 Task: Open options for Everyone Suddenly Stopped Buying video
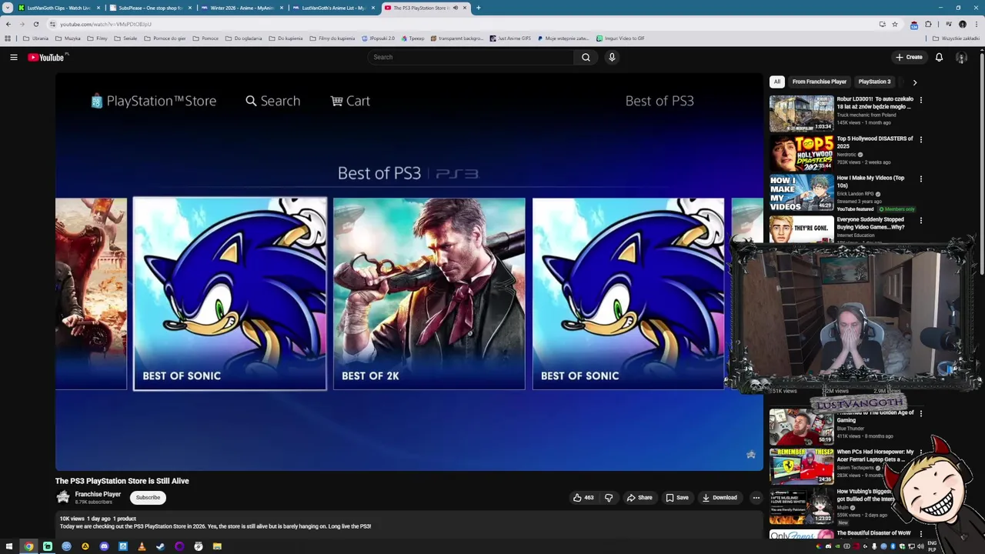pyautogui.click(x=920, y=221)
